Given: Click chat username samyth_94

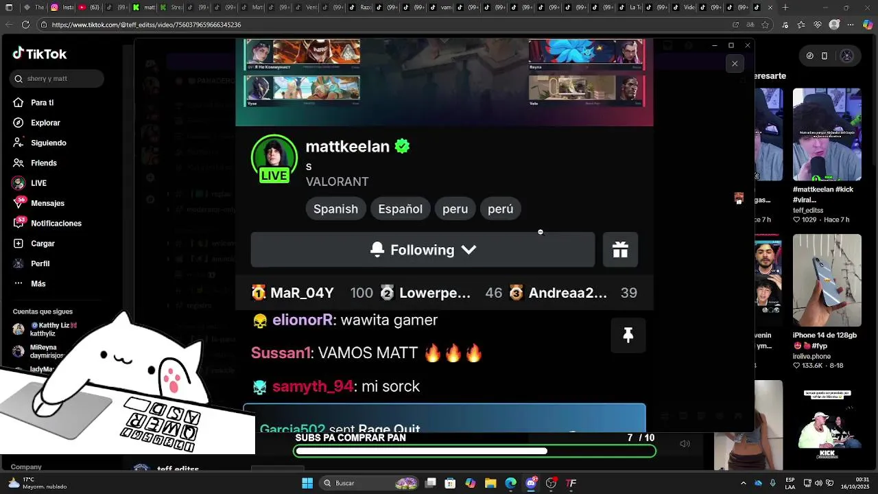Looking at the screenshot, I should point(313,386).
